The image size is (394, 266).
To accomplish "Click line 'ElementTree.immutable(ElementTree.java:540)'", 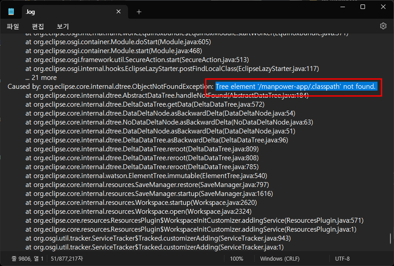I will 146,176.
